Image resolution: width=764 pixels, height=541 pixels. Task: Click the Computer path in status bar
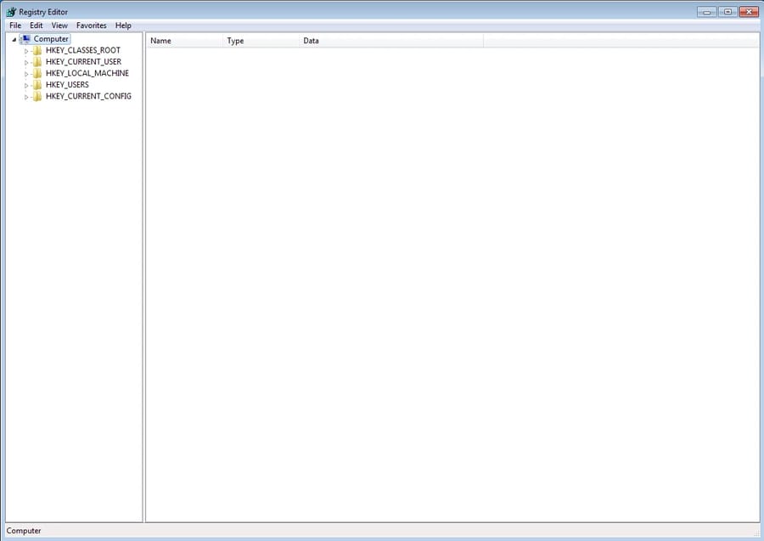point(24,531)
